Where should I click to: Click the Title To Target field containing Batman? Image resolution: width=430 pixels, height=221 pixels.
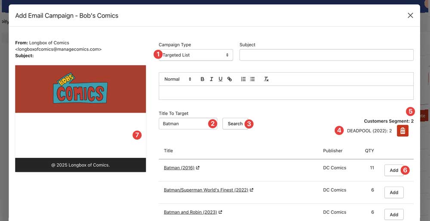click(x=188, y=124)
